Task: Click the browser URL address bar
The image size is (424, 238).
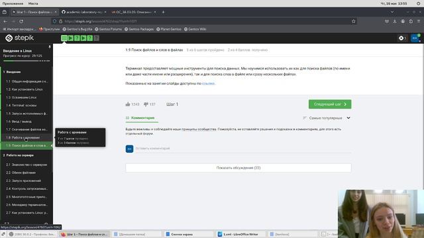Action: [204, 21]
